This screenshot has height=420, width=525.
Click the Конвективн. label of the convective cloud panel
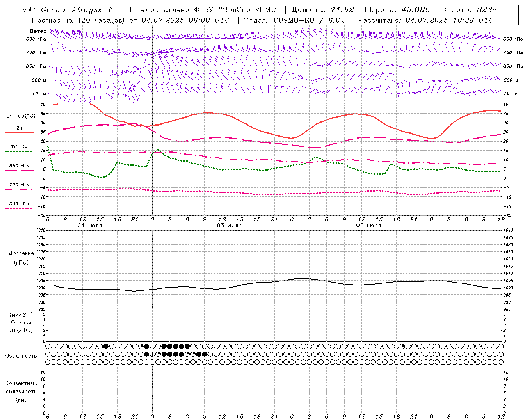pos(21,383)
